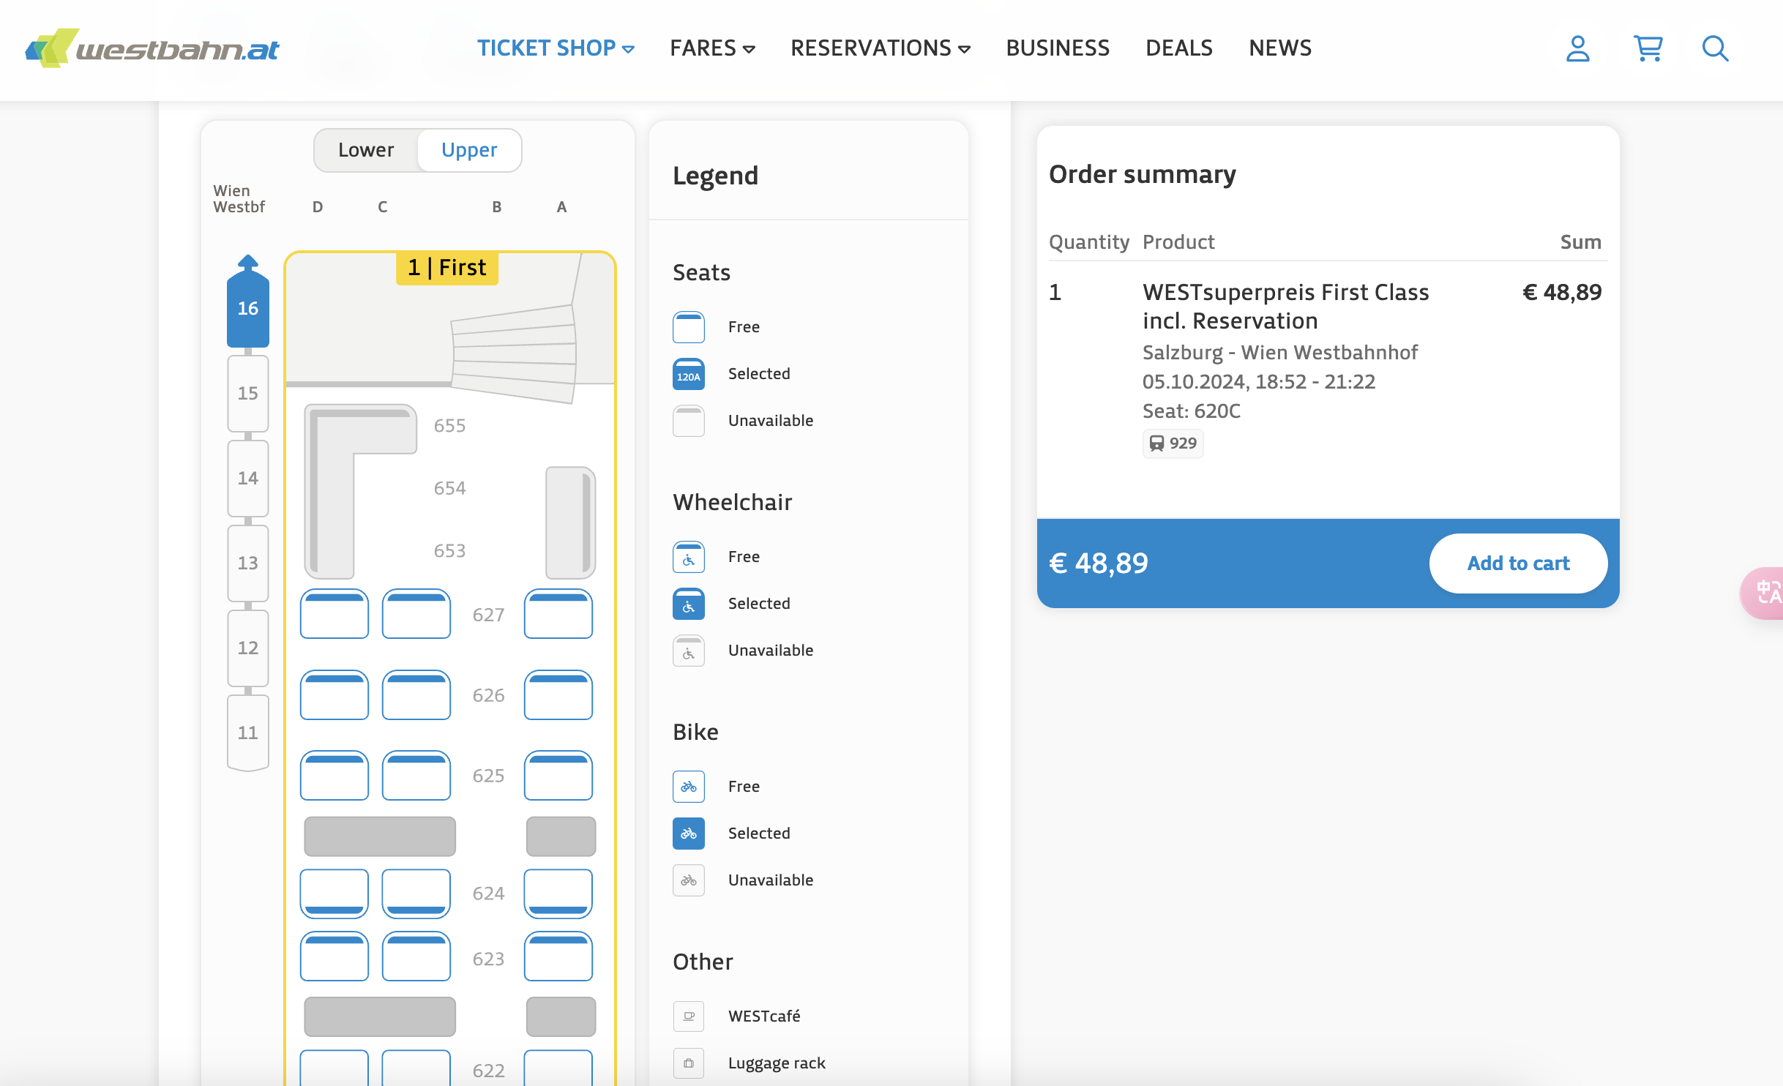Select seat C in row 623
The image size is (1783, 1086).
[x=416, y=956]
